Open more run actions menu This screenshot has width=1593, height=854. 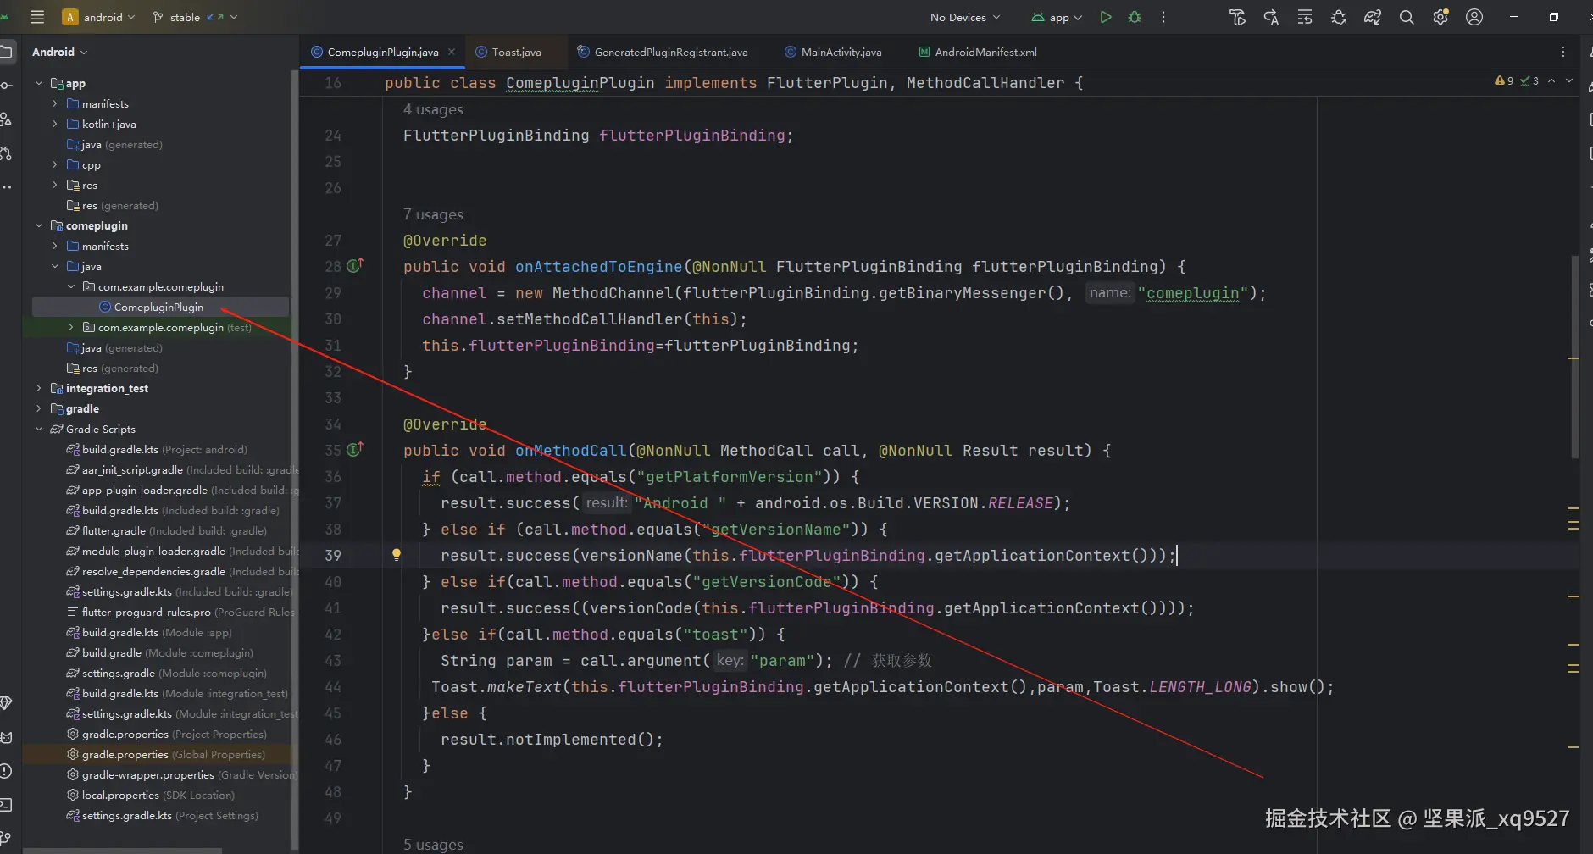[x=1163, y=17]
